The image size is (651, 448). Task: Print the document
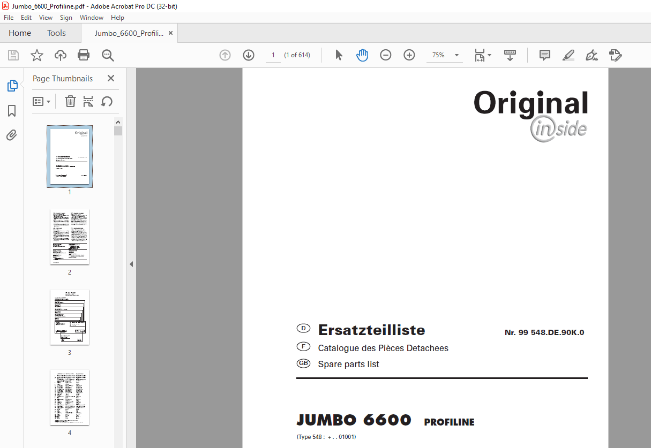pyautogui.click(x=84, y=55)
